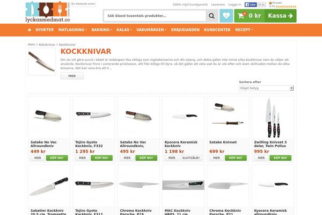The image size is (322, 215).
Task: Open the Nyheter menu item
Action: point(45,30)
